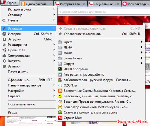Click the Загрузки label text
Screen dimensions: 150x126
click(x=15, y=39)
